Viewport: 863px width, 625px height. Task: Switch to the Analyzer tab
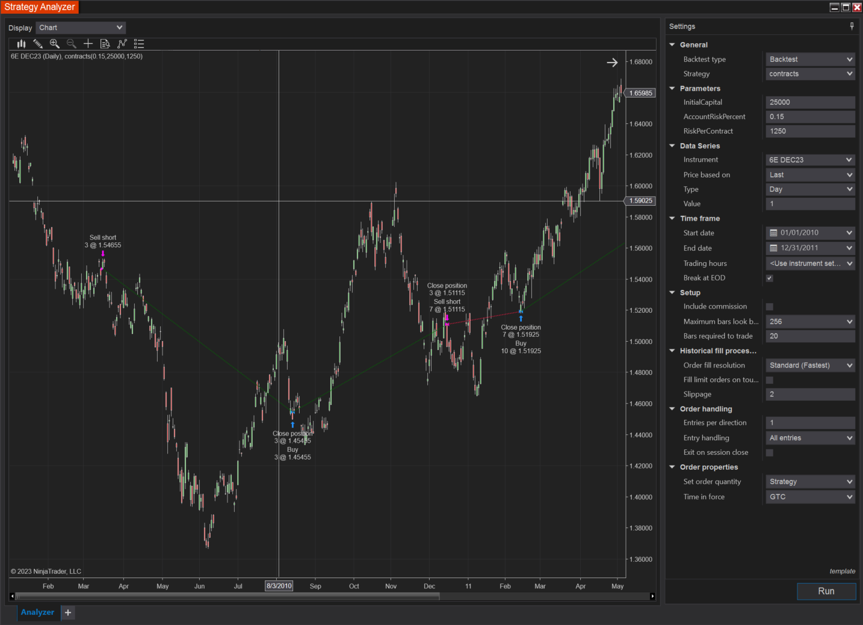pos(37,612)
